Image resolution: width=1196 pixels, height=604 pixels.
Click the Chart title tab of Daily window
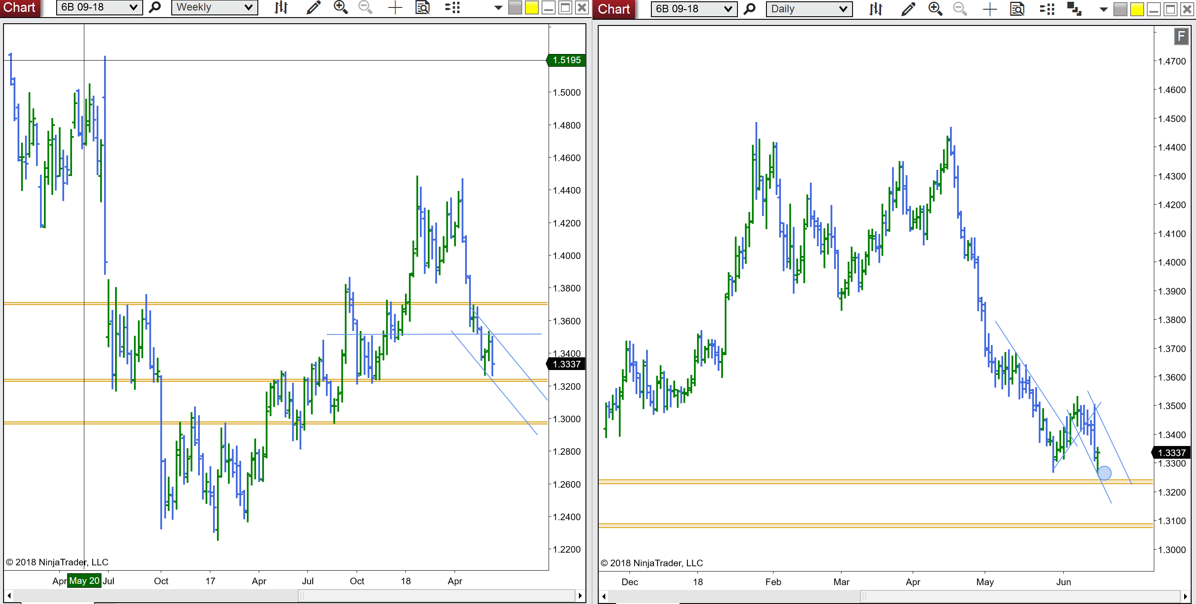click(614, 9)
